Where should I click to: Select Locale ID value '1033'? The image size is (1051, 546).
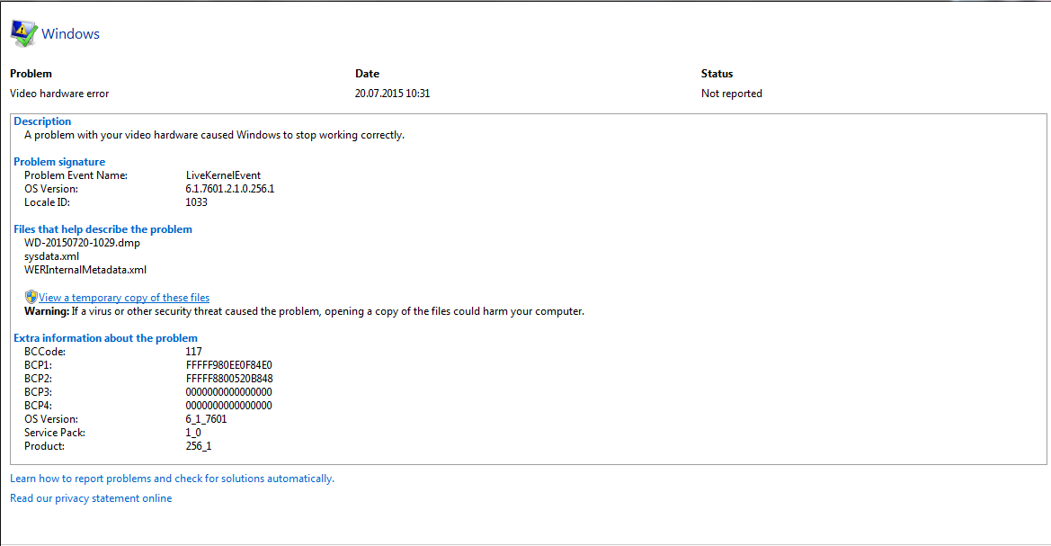click(196, 201)
